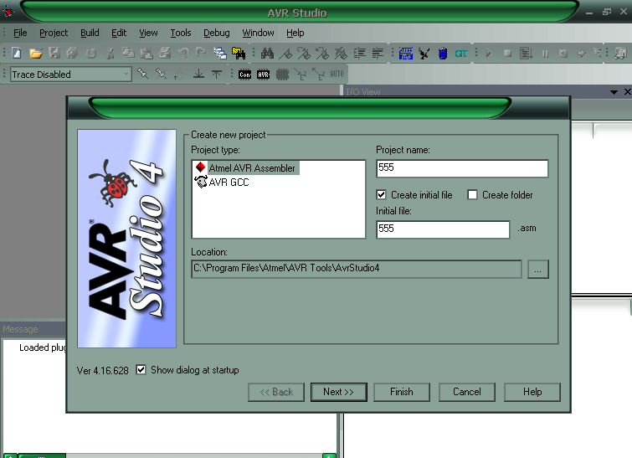This screenshot has width=632, height=458.
Task: Close the I/O View panel
Action: [x=627, y=92]
